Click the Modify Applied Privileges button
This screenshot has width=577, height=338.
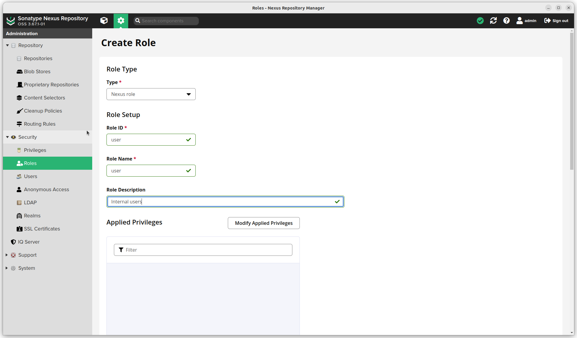(x=263, y=223)
